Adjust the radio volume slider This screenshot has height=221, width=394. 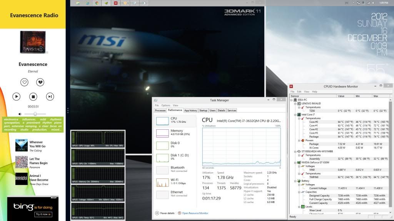pos(35,114)
